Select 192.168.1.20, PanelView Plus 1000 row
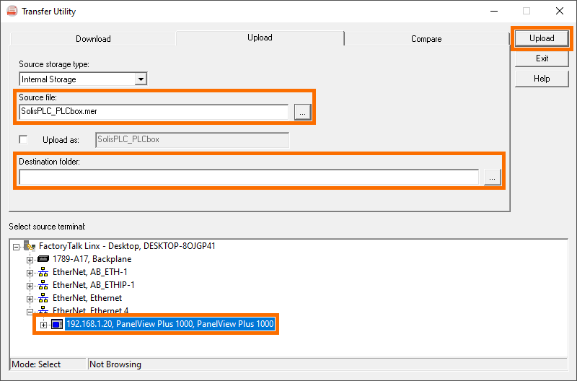Viewport: 577px width, 381px height. 170,324
